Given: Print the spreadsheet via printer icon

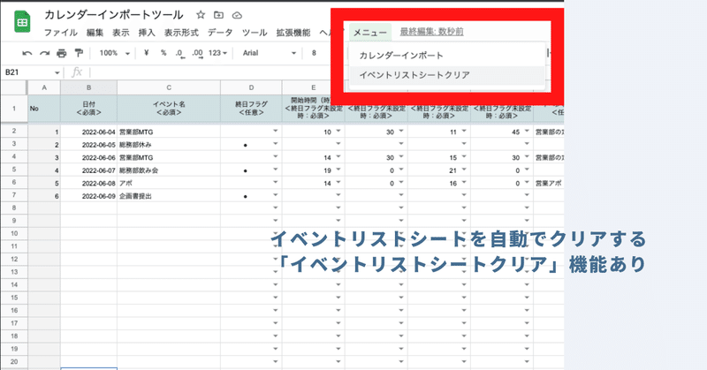Looking at the screenshot, I should point(61,53).
